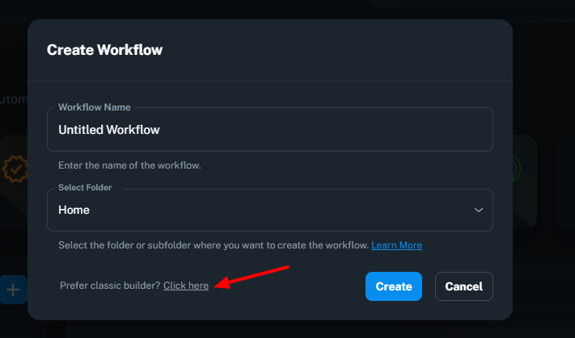
Task: Click the Workflow Name field label
Action: tap(95, 107)
